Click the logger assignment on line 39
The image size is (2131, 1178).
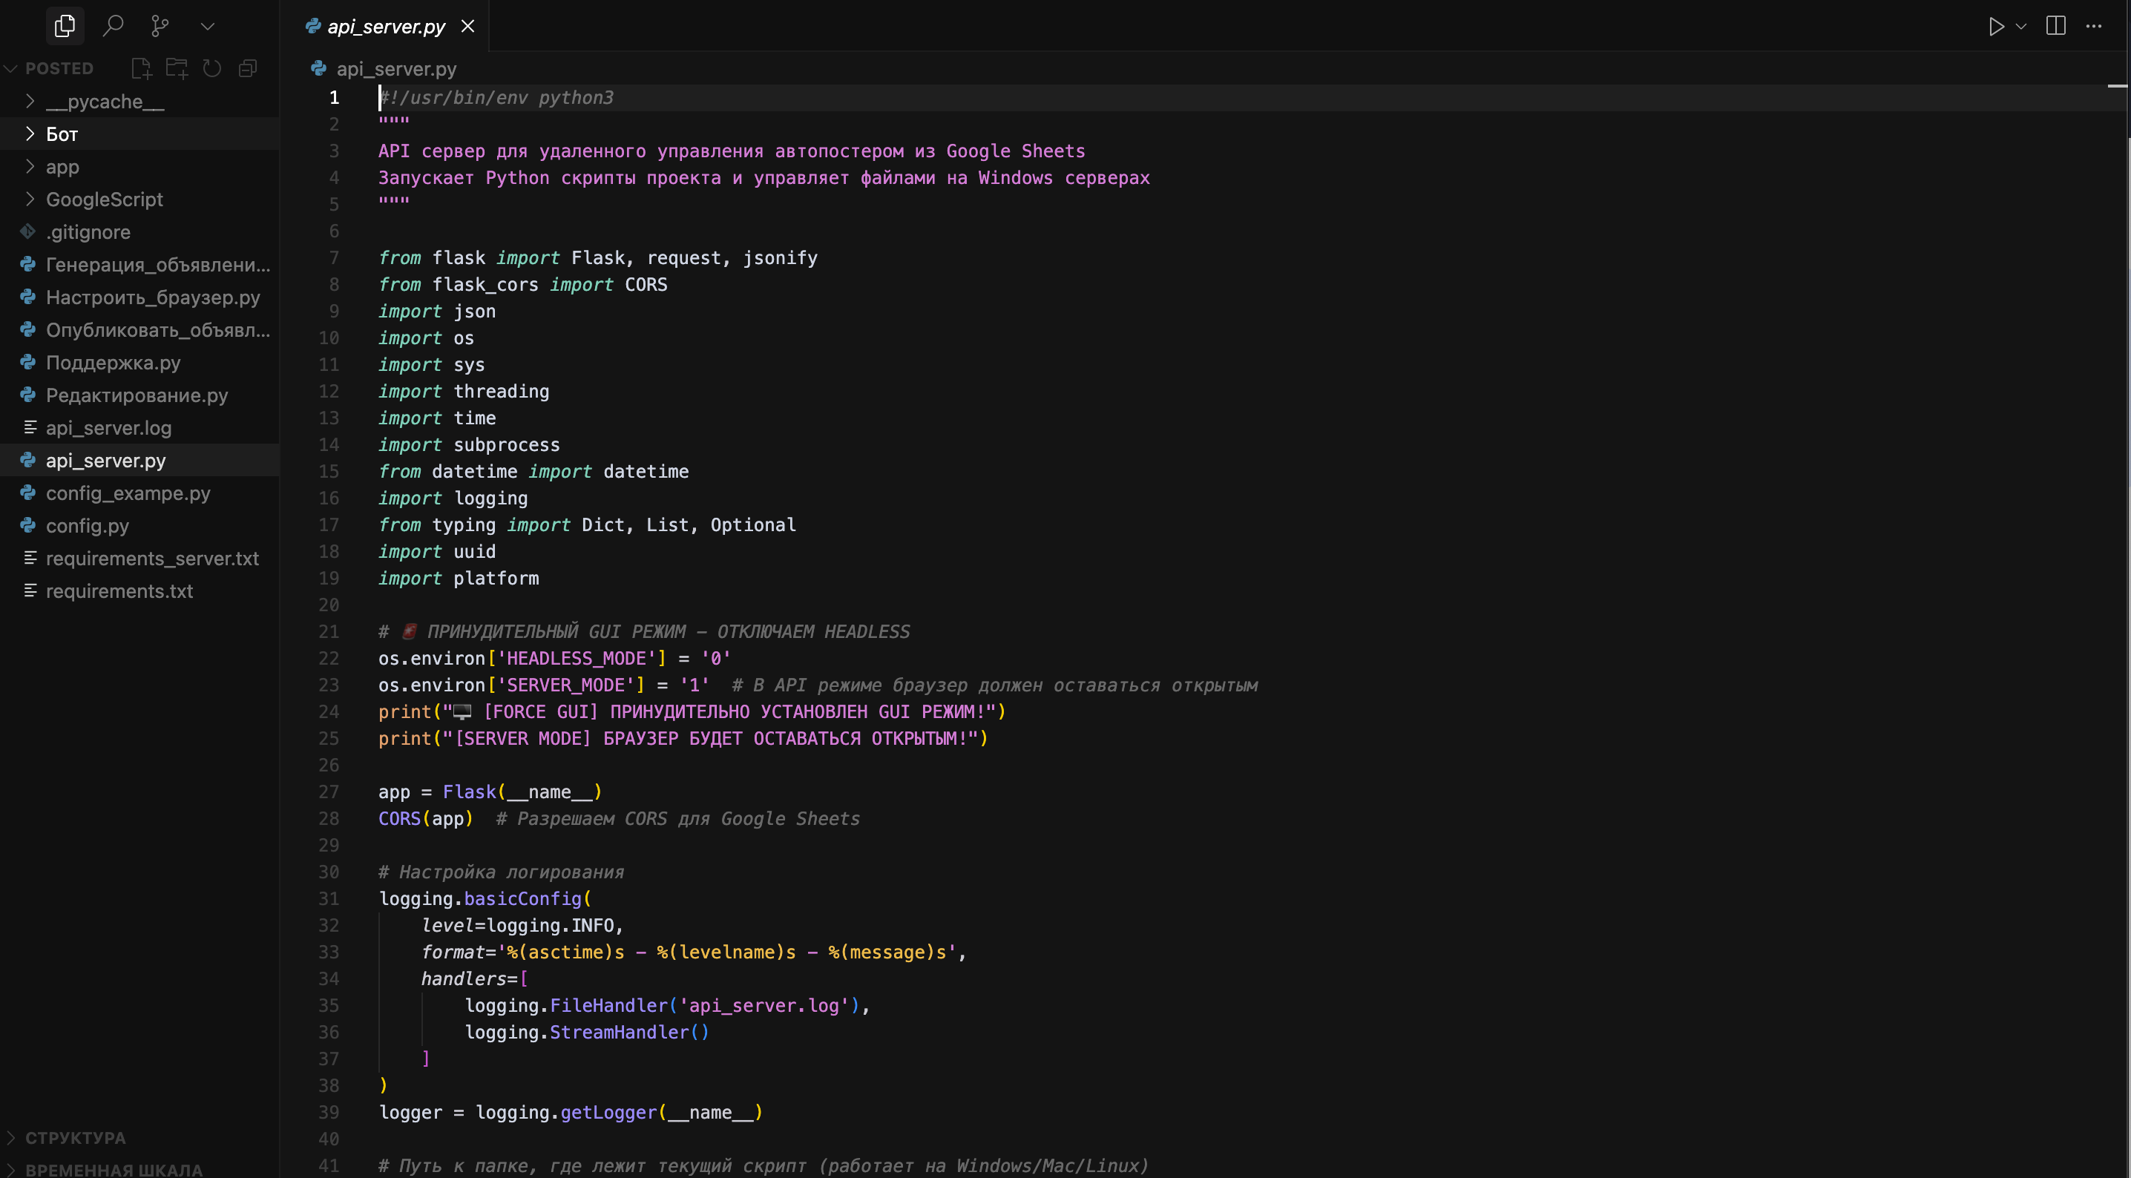tap(570, 1112)
